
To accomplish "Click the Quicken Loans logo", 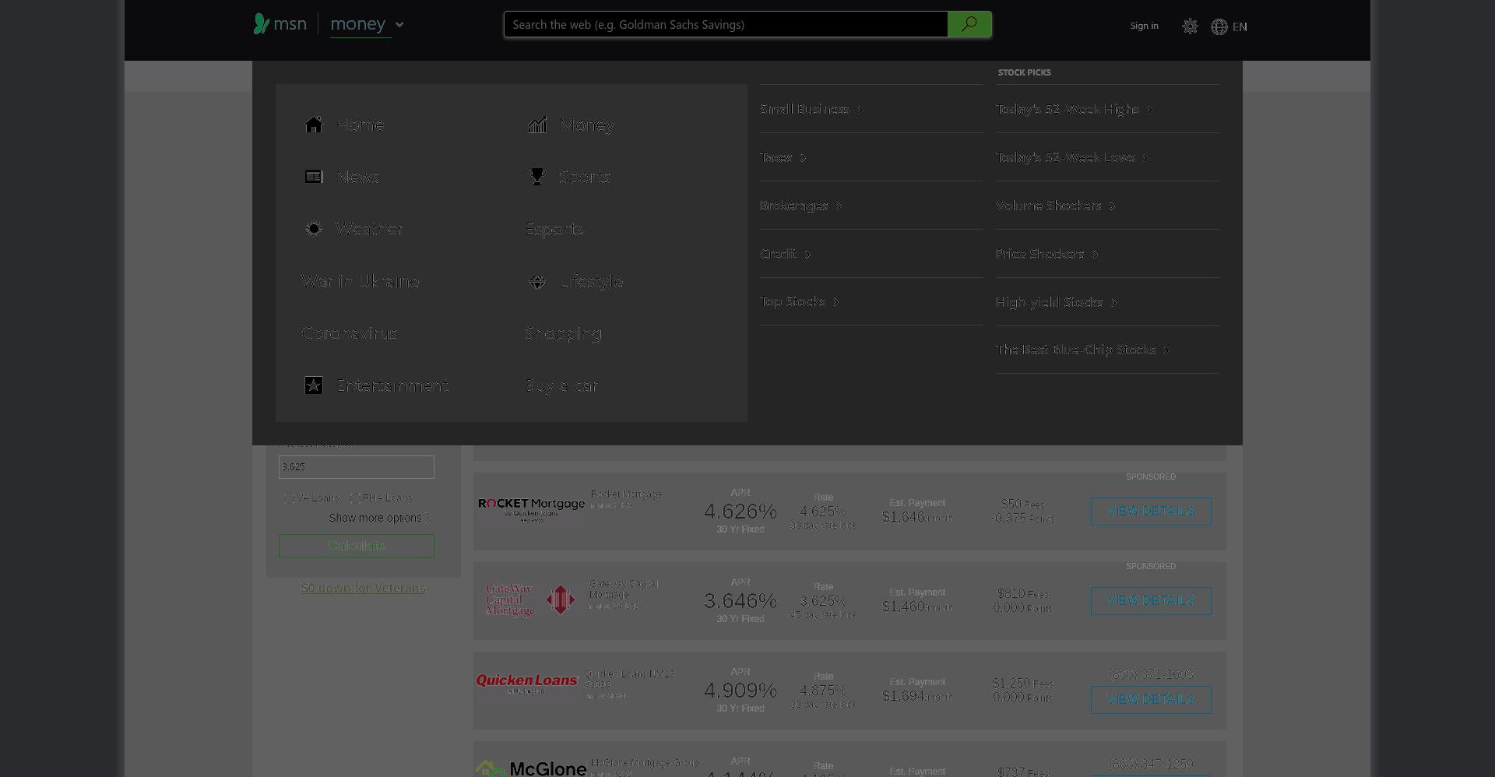I will (527, 683).
